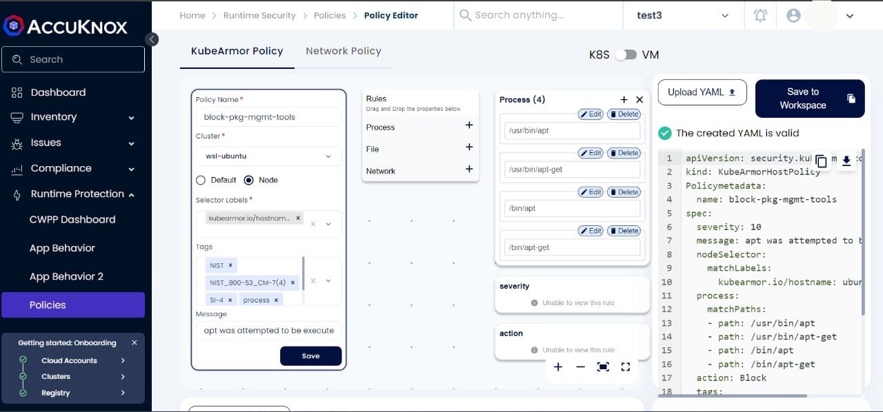Open the user profile avatar icon

793,15
